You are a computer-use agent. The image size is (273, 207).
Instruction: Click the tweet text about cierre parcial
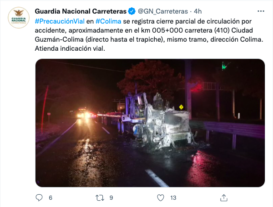(149, 35)
